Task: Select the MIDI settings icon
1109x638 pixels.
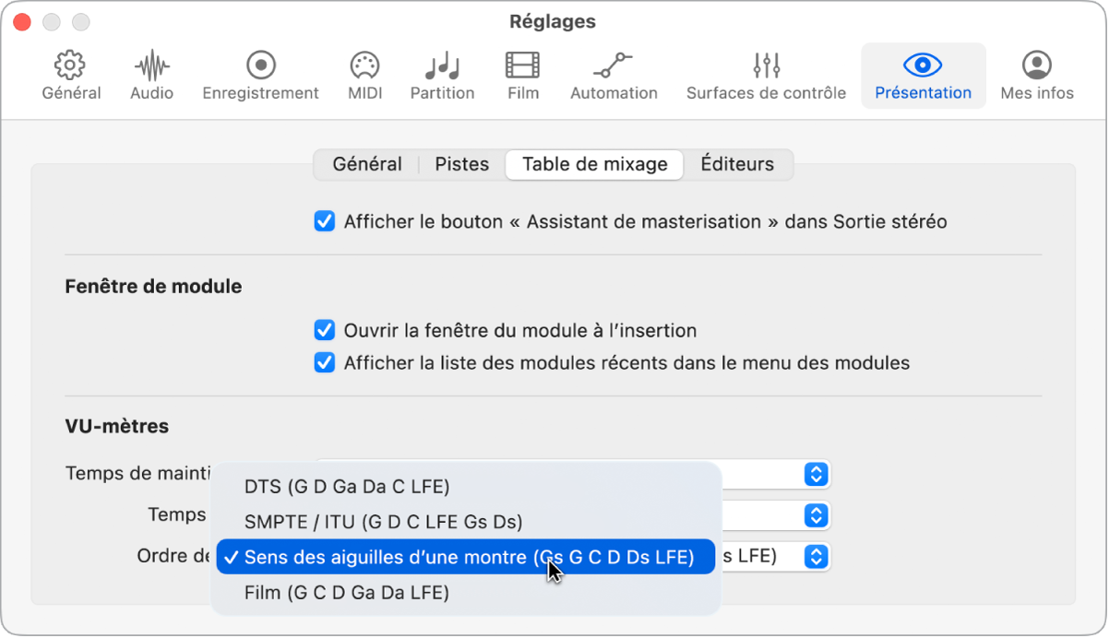Action: click(364, 74)
